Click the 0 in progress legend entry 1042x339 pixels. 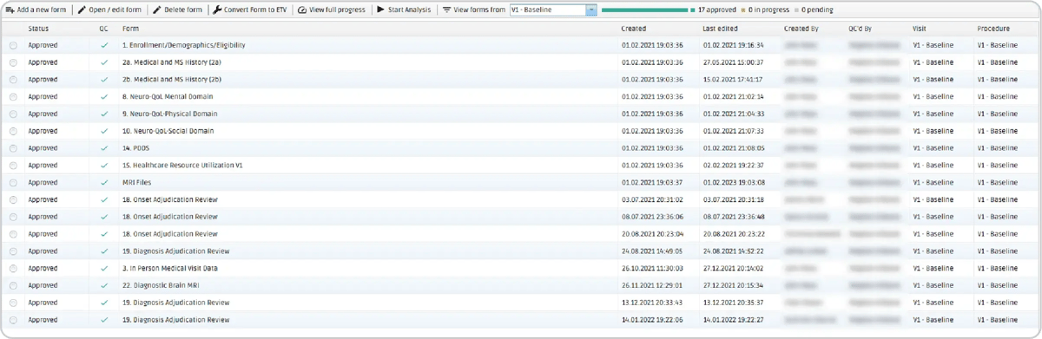[765, 10]
